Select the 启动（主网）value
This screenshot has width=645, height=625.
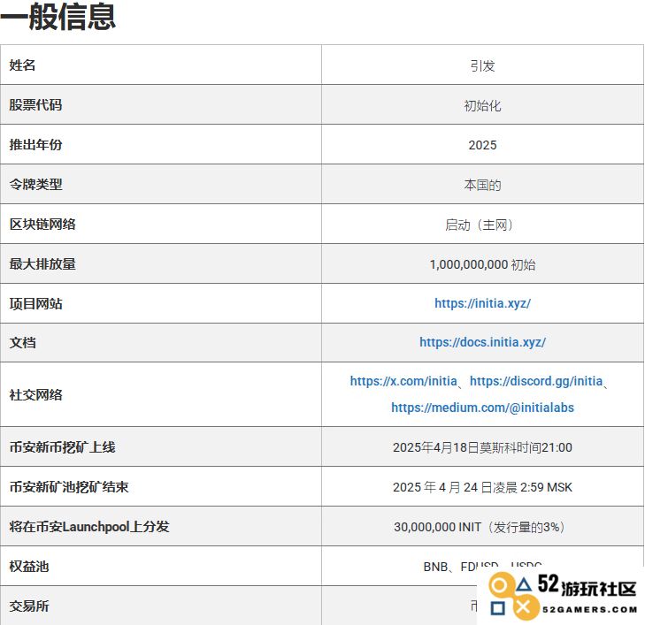tap(480, 225)
